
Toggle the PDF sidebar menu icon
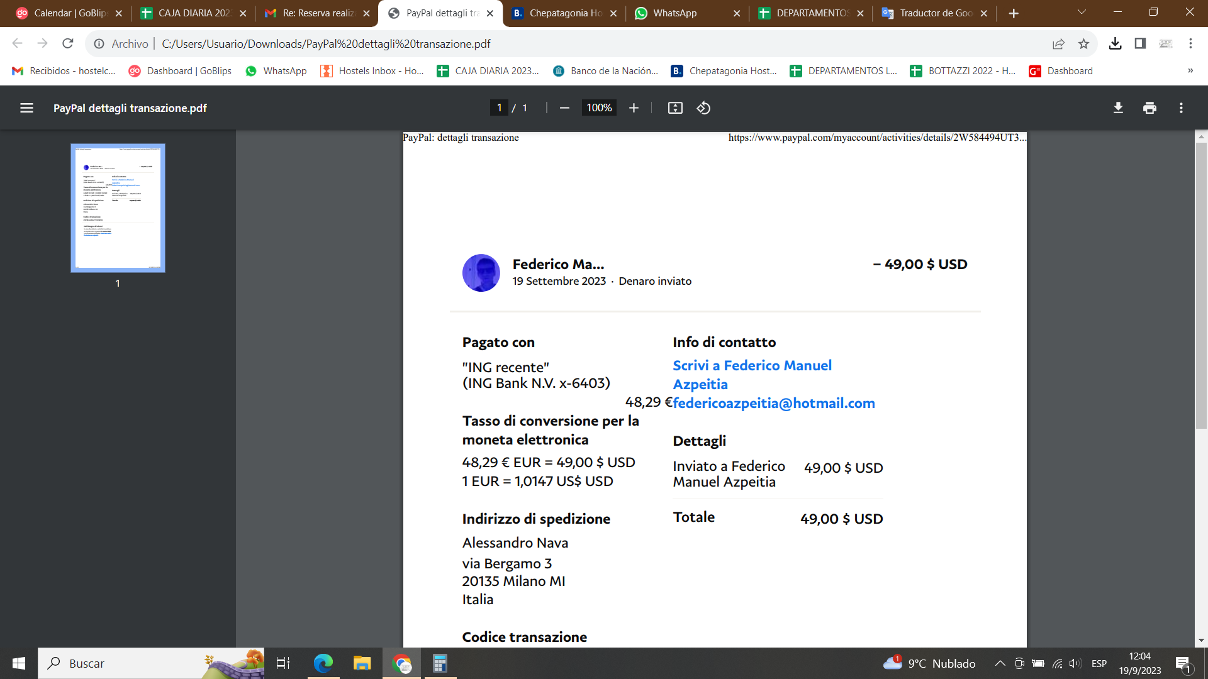[x=26, y=108]
